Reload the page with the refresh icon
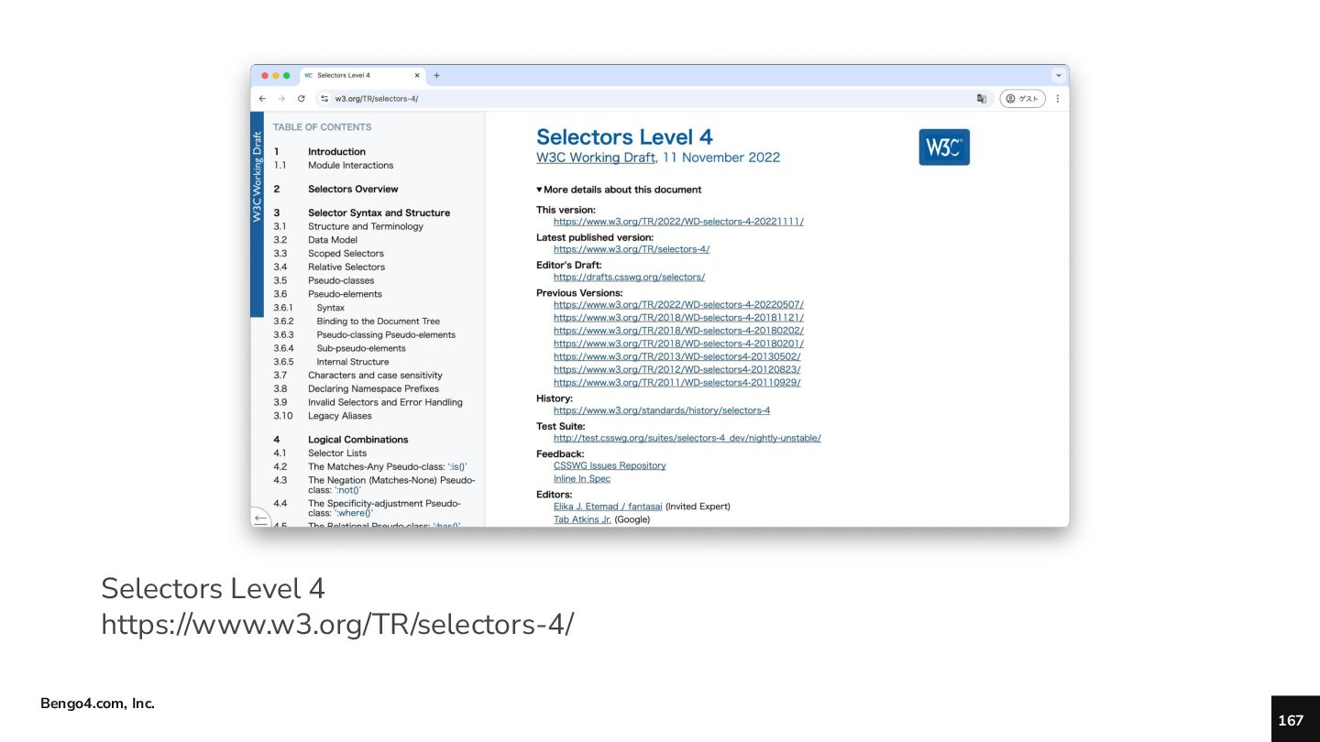Viewport: 1320px width, 742px height. coord(301,99)
